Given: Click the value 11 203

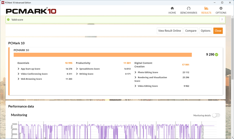Looking at the screenshot, I should pyautogui.click(x=69, y=79).
